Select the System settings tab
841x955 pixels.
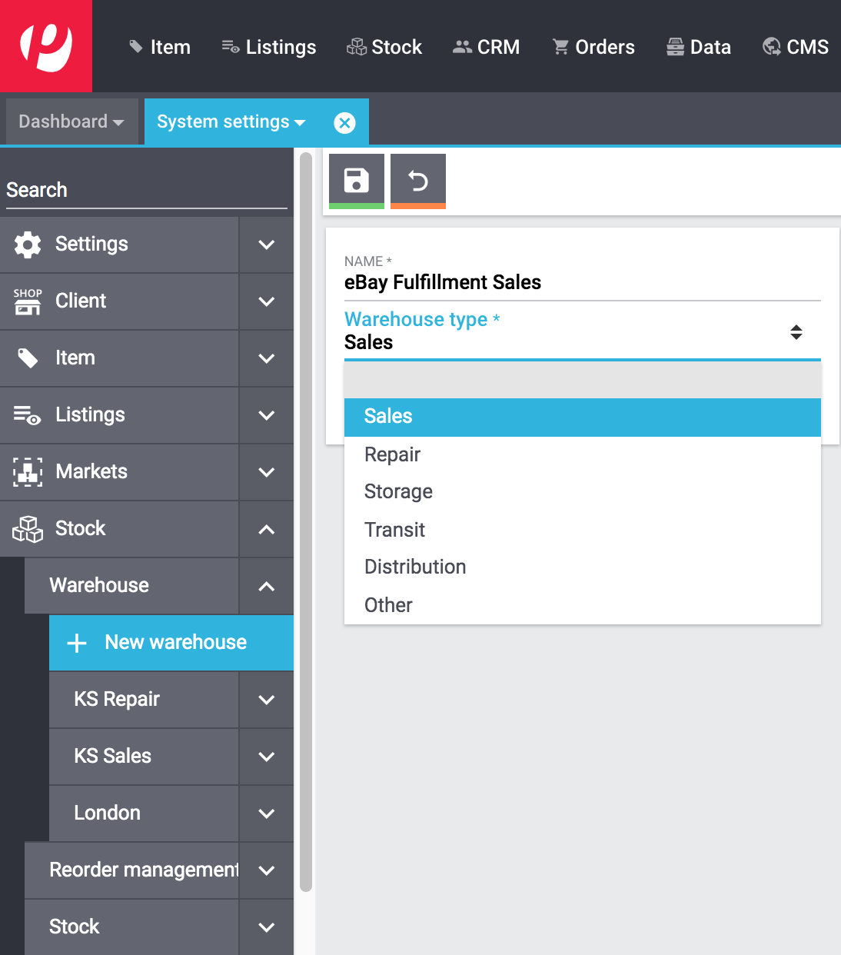(257, 121)
